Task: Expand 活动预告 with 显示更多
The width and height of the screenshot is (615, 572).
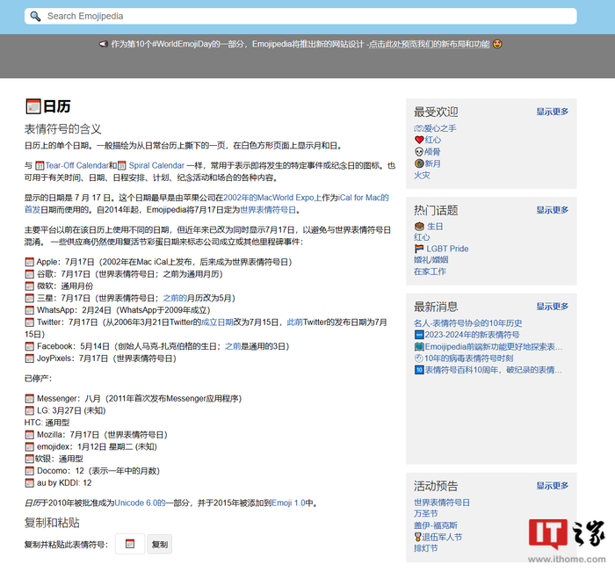Action: (553, 486)
